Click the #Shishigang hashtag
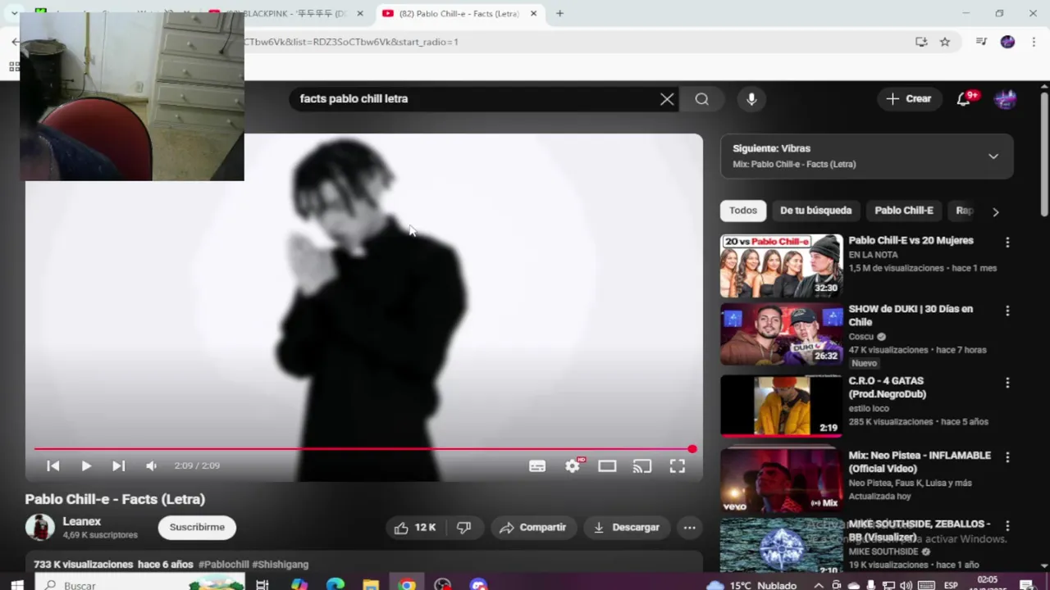Viewport: 1050px width, 590px height. point(280,565)
